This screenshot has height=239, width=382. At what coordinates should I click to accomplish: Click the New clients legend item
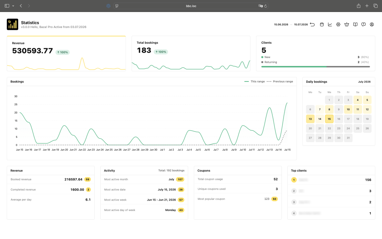[266, 57]
